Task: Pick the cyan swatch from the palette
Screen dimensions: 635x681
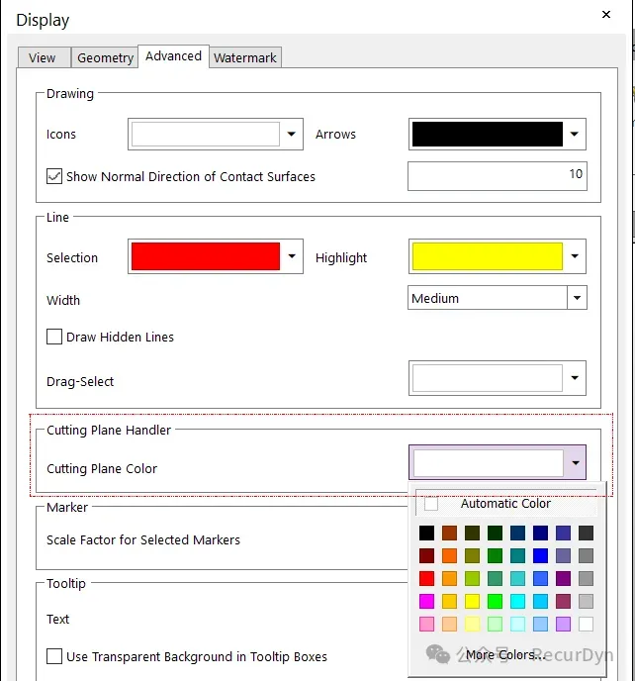Action: 517,602
